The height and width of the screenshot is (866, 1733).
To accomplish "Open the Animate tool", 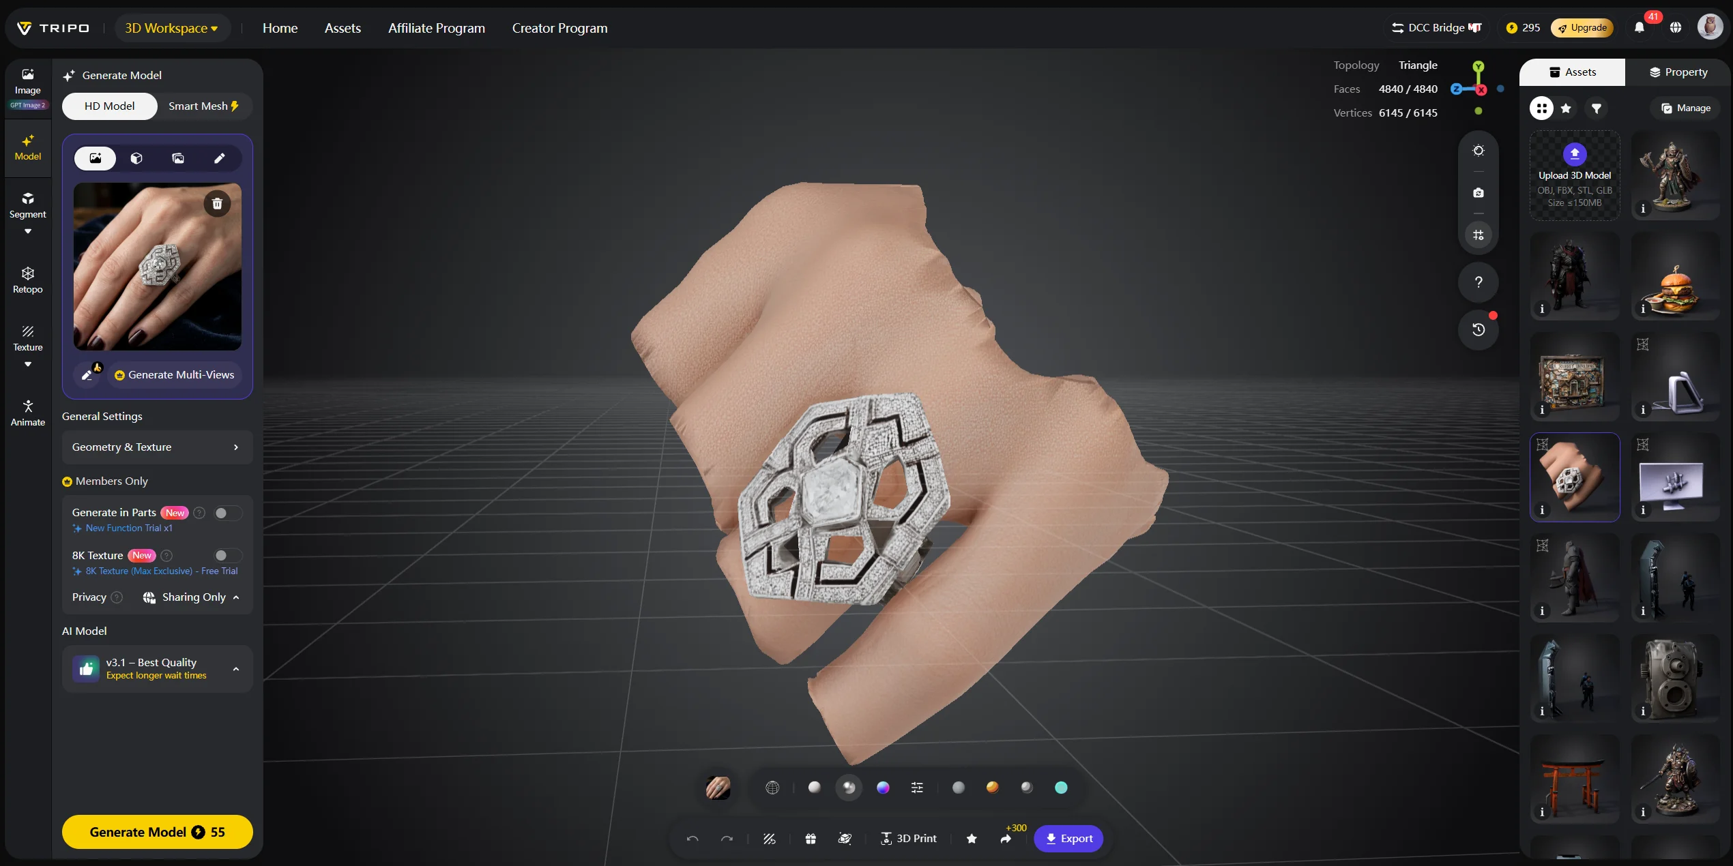I will pos(27,413).
